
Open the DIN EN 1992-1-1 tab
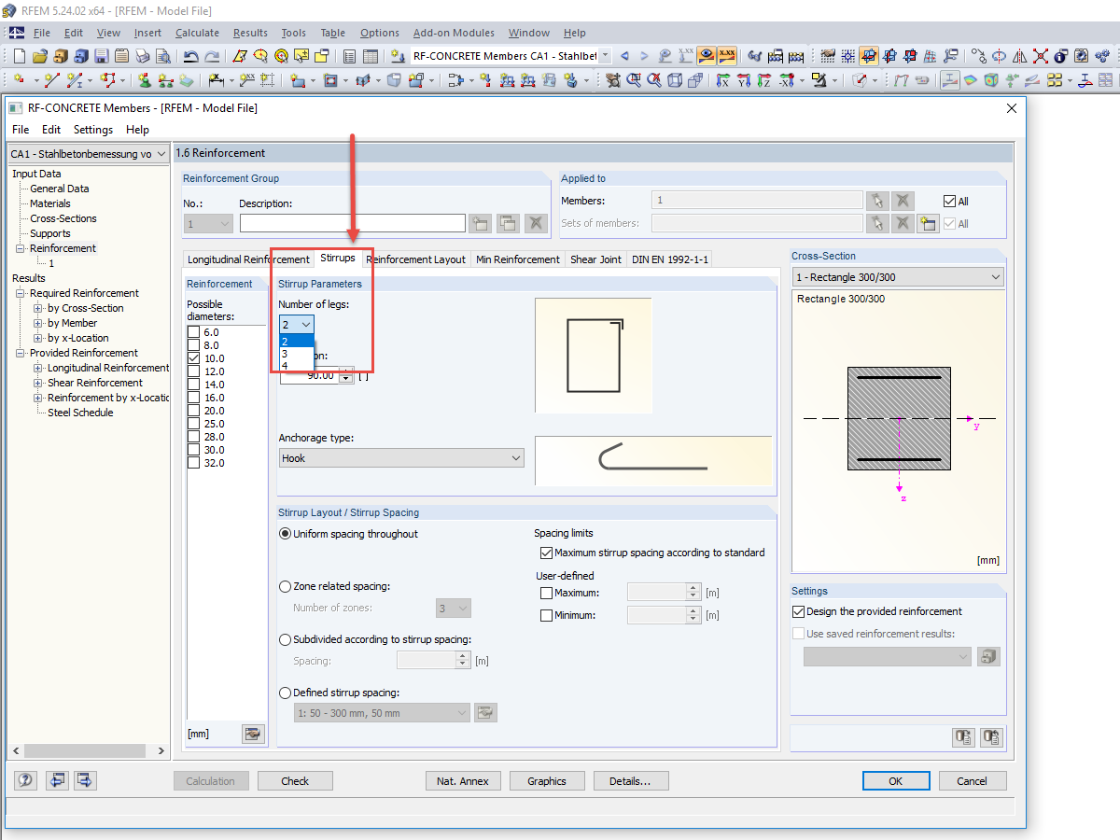[x=669, y=259]
